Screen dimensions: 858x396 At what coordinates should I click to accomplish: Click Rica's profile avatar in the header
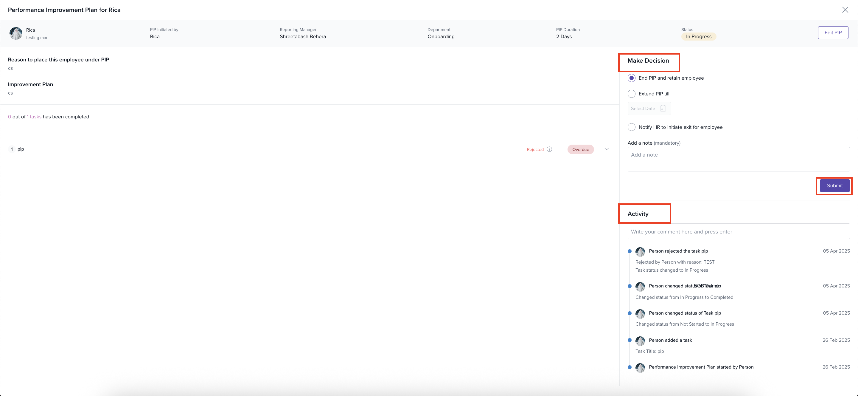(x=16, y=33)
